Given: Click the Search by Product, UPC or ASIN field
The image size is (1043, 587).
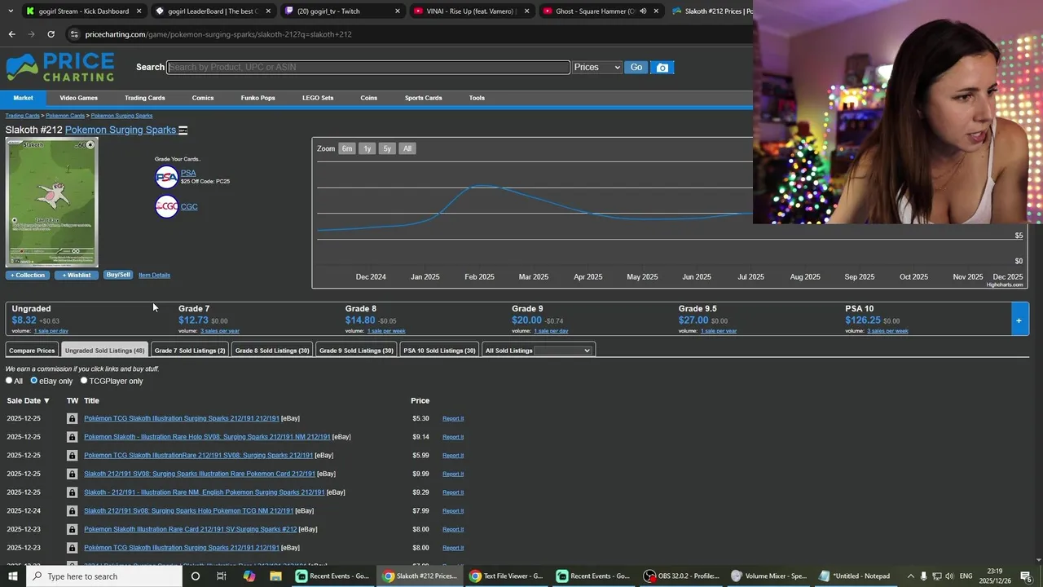Looking at the screenshot, I should 368,67.
